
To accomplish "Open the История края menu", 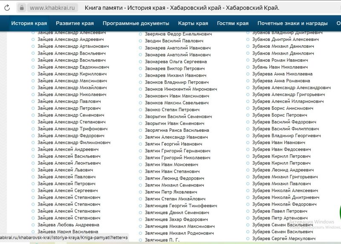I will tap(29, 23).
